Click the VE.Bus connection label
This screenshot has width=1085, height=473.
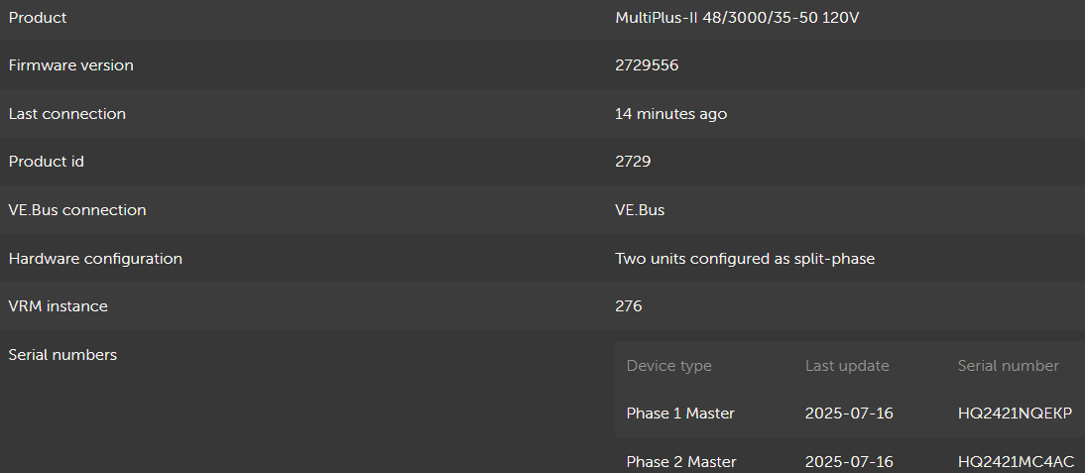coord(77,210)
